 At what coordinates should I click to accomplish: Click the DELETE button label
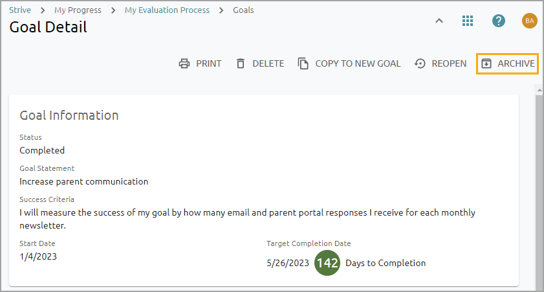coord(268,63)
